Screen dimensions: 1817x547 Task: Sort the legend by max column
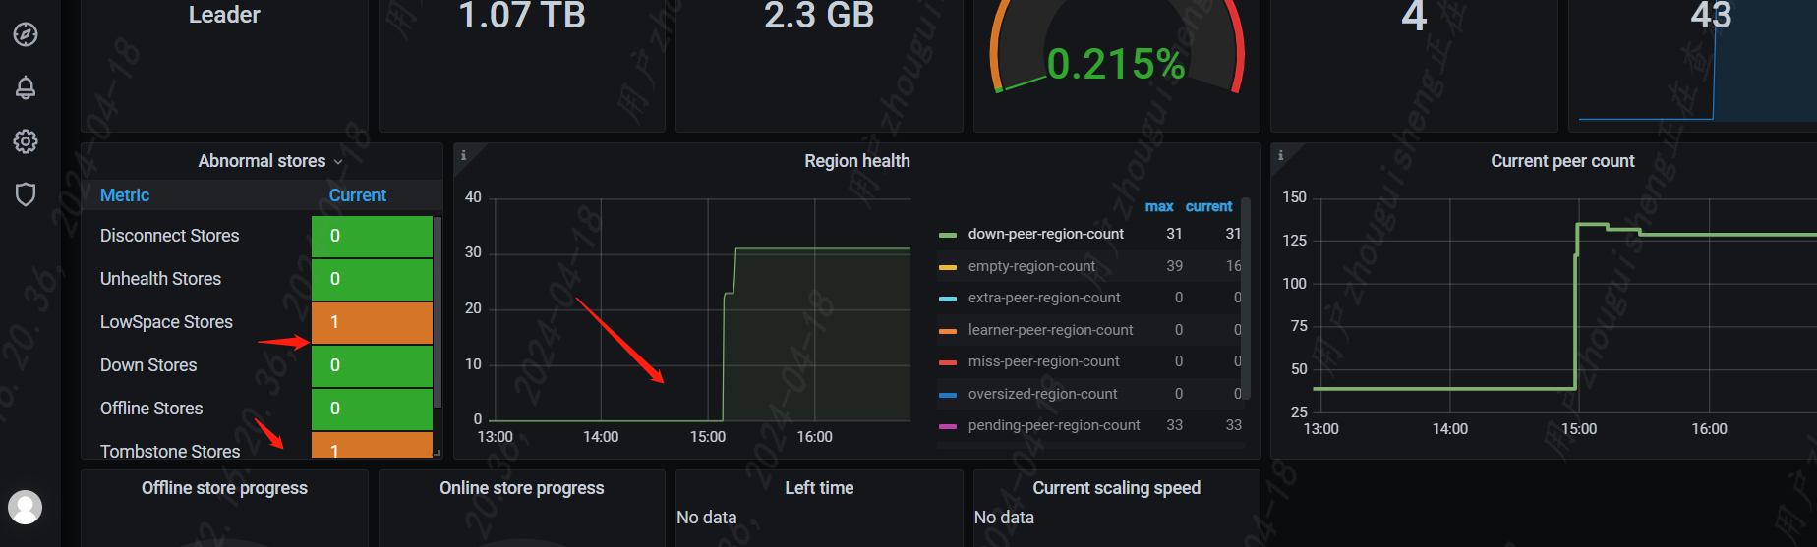click(x=1158, y=206)
